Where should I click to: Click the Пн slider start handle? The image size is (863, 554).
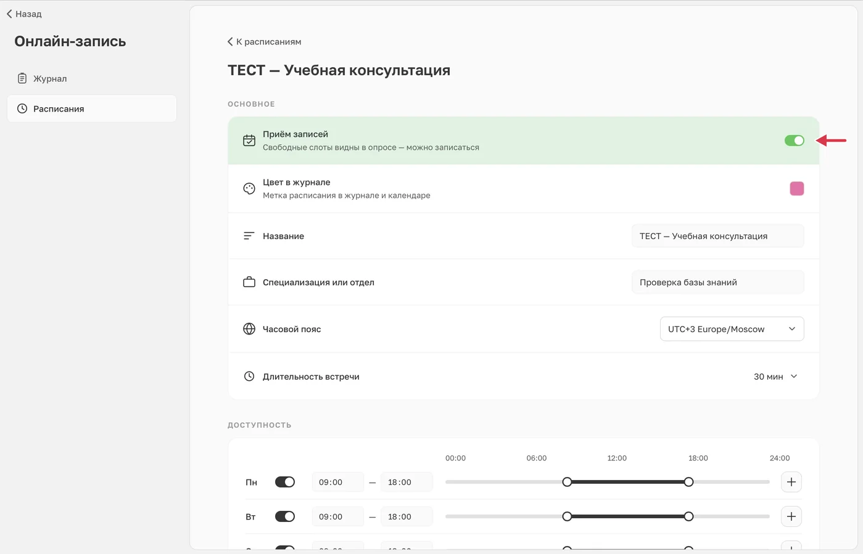click(567, 482)
